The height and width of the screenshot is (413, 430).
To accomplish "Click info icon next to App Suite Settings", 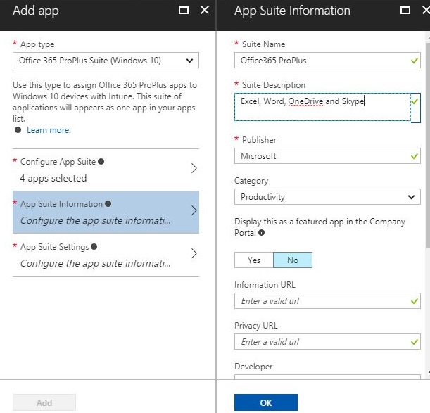I will tap(94, 246).
